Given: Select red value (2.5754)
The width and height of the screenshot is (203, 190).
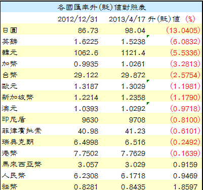Looking at the screenshot, I should (x=185, y=75).
